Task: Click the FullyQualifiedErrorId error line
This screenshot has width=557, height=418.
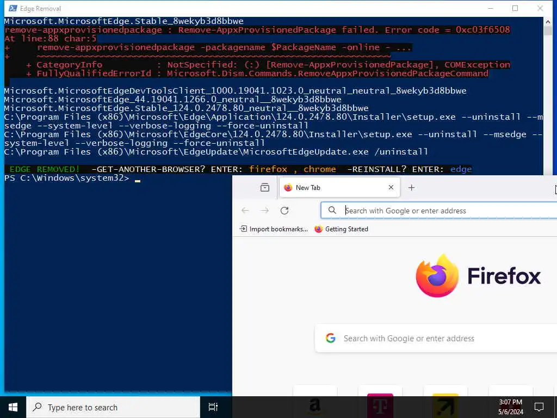Action: click(257, 73)
